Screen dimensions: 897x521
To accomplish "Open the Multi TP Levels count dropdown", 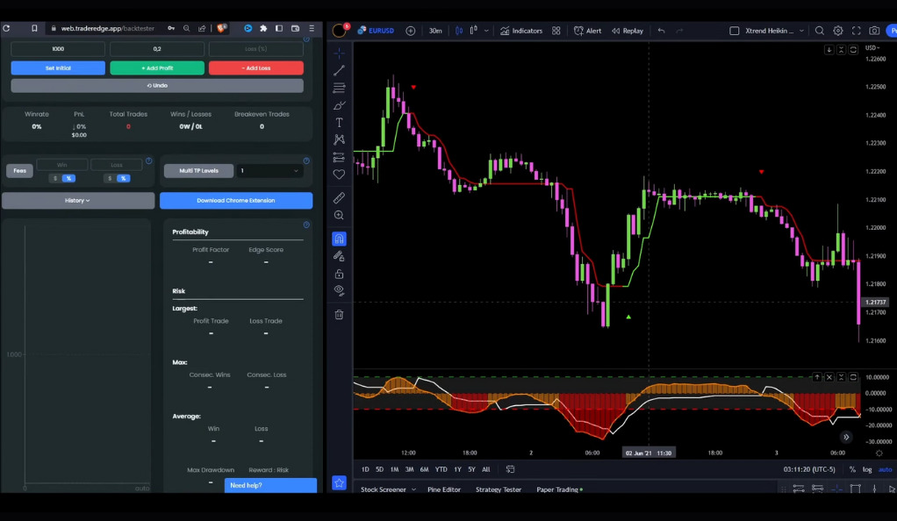I will (x=269, y=171).
